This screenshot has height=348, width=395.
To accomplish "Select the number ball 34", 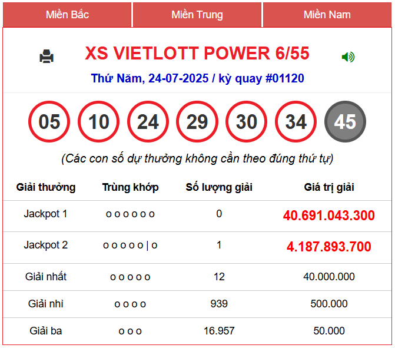I will [x=296, y=122].
